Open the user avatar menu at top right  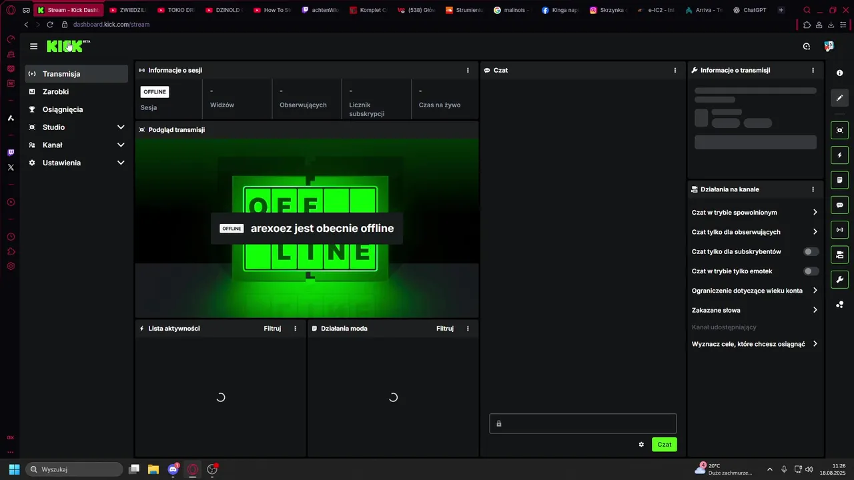829,46
